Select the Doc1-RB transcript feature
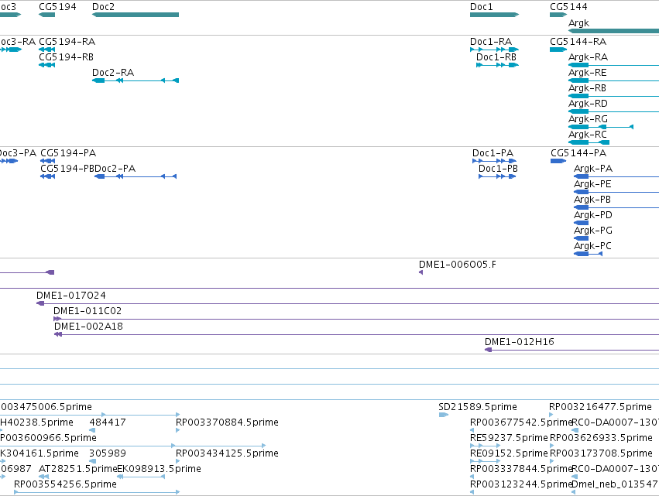Image resolution: width=659 pixels, height=496 pixels. [x=497, y=65]
